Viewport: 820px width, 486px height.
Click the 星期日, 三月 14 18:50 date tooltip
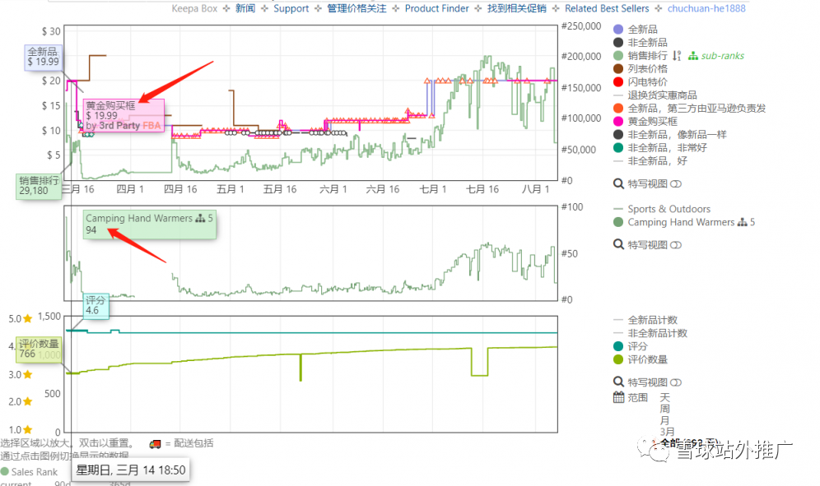pyautogui.click(x=131, y=470)
